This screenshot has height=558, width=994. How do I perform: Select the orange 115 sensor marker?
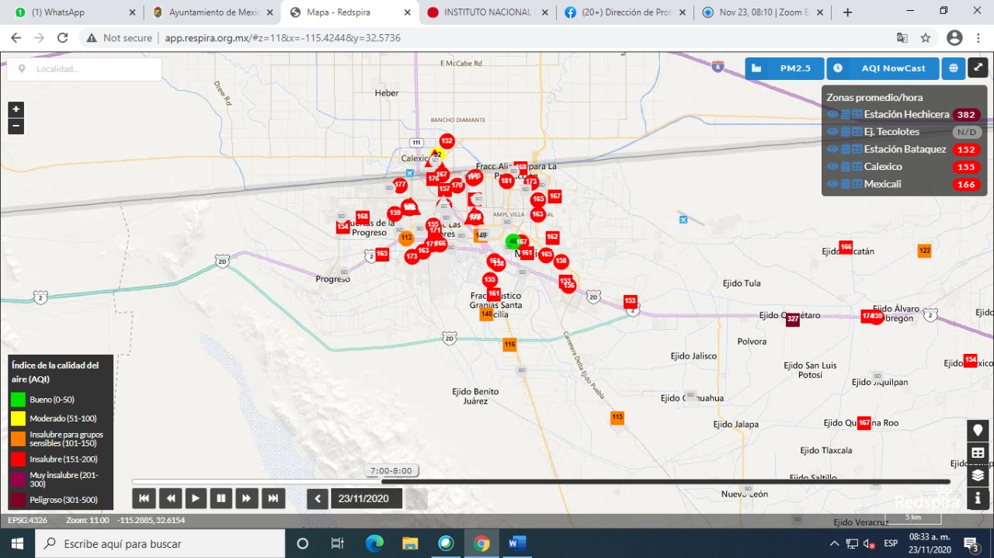pyautogui.click(x=617, y=418)
